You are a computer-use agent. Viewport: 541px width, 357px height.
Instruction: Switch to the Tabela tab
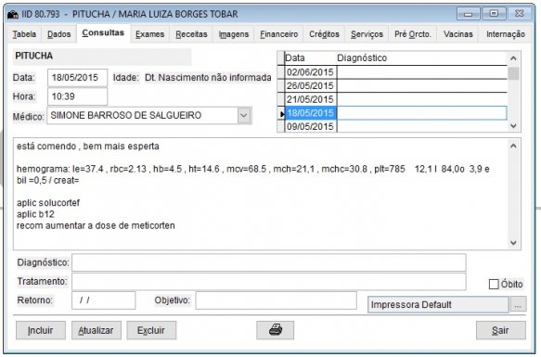pyautogui.click(x=24, y=34)
